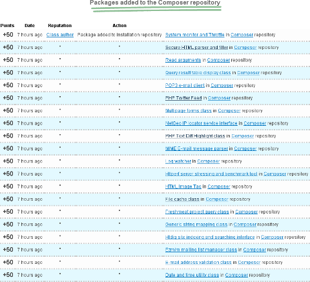Open Httperf server stressing and benchmark tool
The image size is (310, 282).
point(211,174)
